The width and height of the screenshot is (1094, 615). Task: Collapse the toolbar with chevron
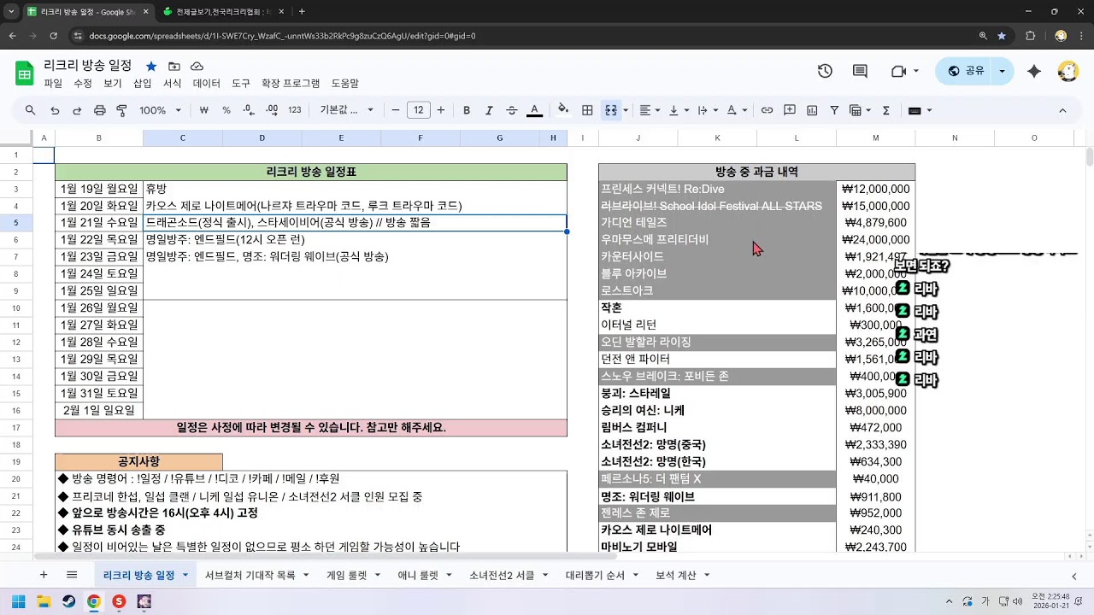tap(1062, 110)
